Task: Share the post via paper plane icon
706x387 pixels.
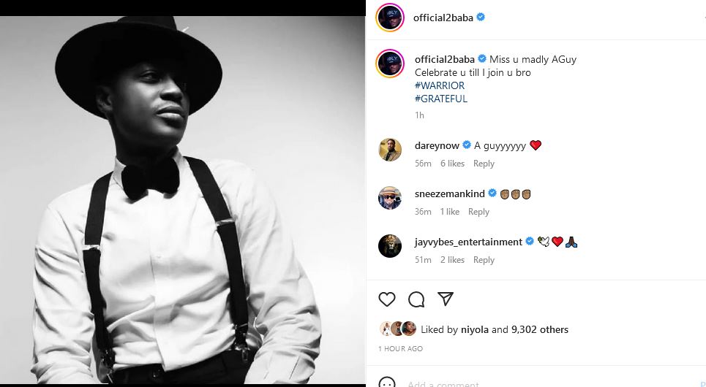Action: [x=445, y=299]
